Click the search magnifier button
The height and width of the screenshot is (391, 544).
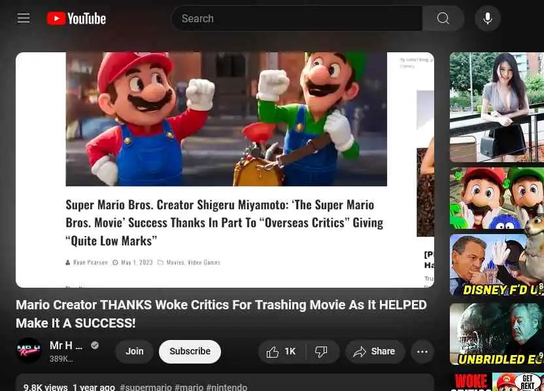coord(443,18)
